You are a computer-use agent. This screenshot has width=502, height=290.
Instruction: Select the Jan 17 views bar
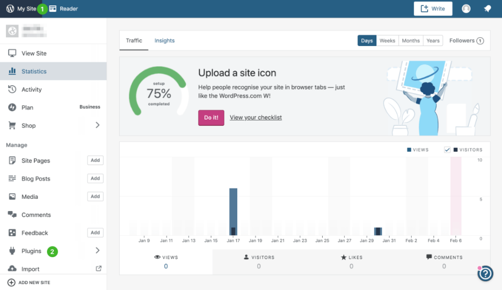point(233,212)
